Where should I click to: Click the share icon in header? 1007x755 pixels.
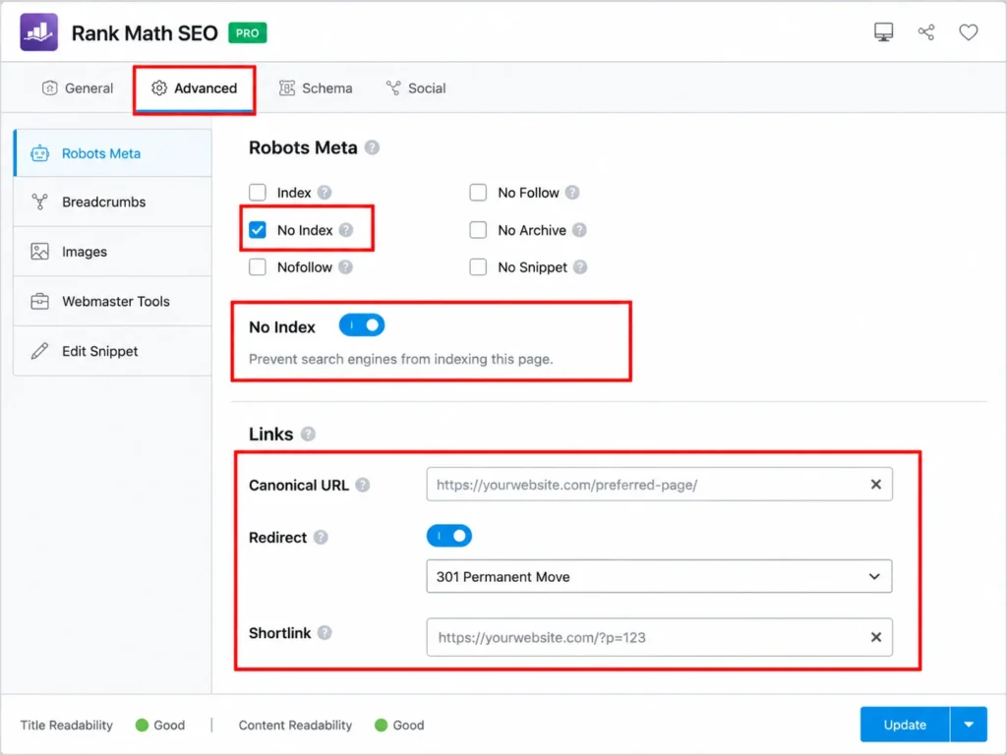click(x=926, y=32)
